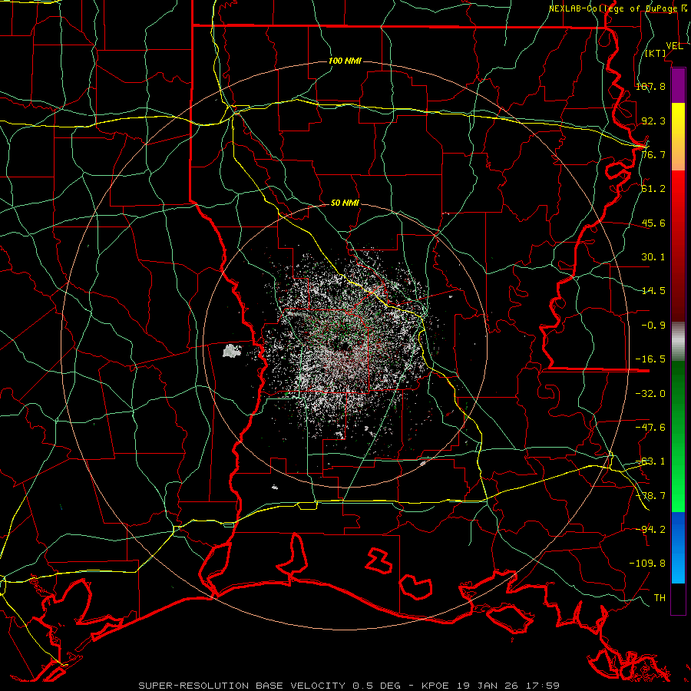This screenshot has height=691, width=691.
Task: Pick the purple segment of the color bar
Action: point(678,85)
